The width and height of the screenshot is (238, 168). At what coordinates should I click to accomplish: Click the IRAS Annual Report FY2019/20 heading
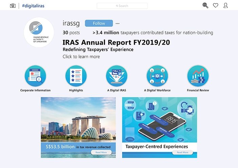pos(116,42)
